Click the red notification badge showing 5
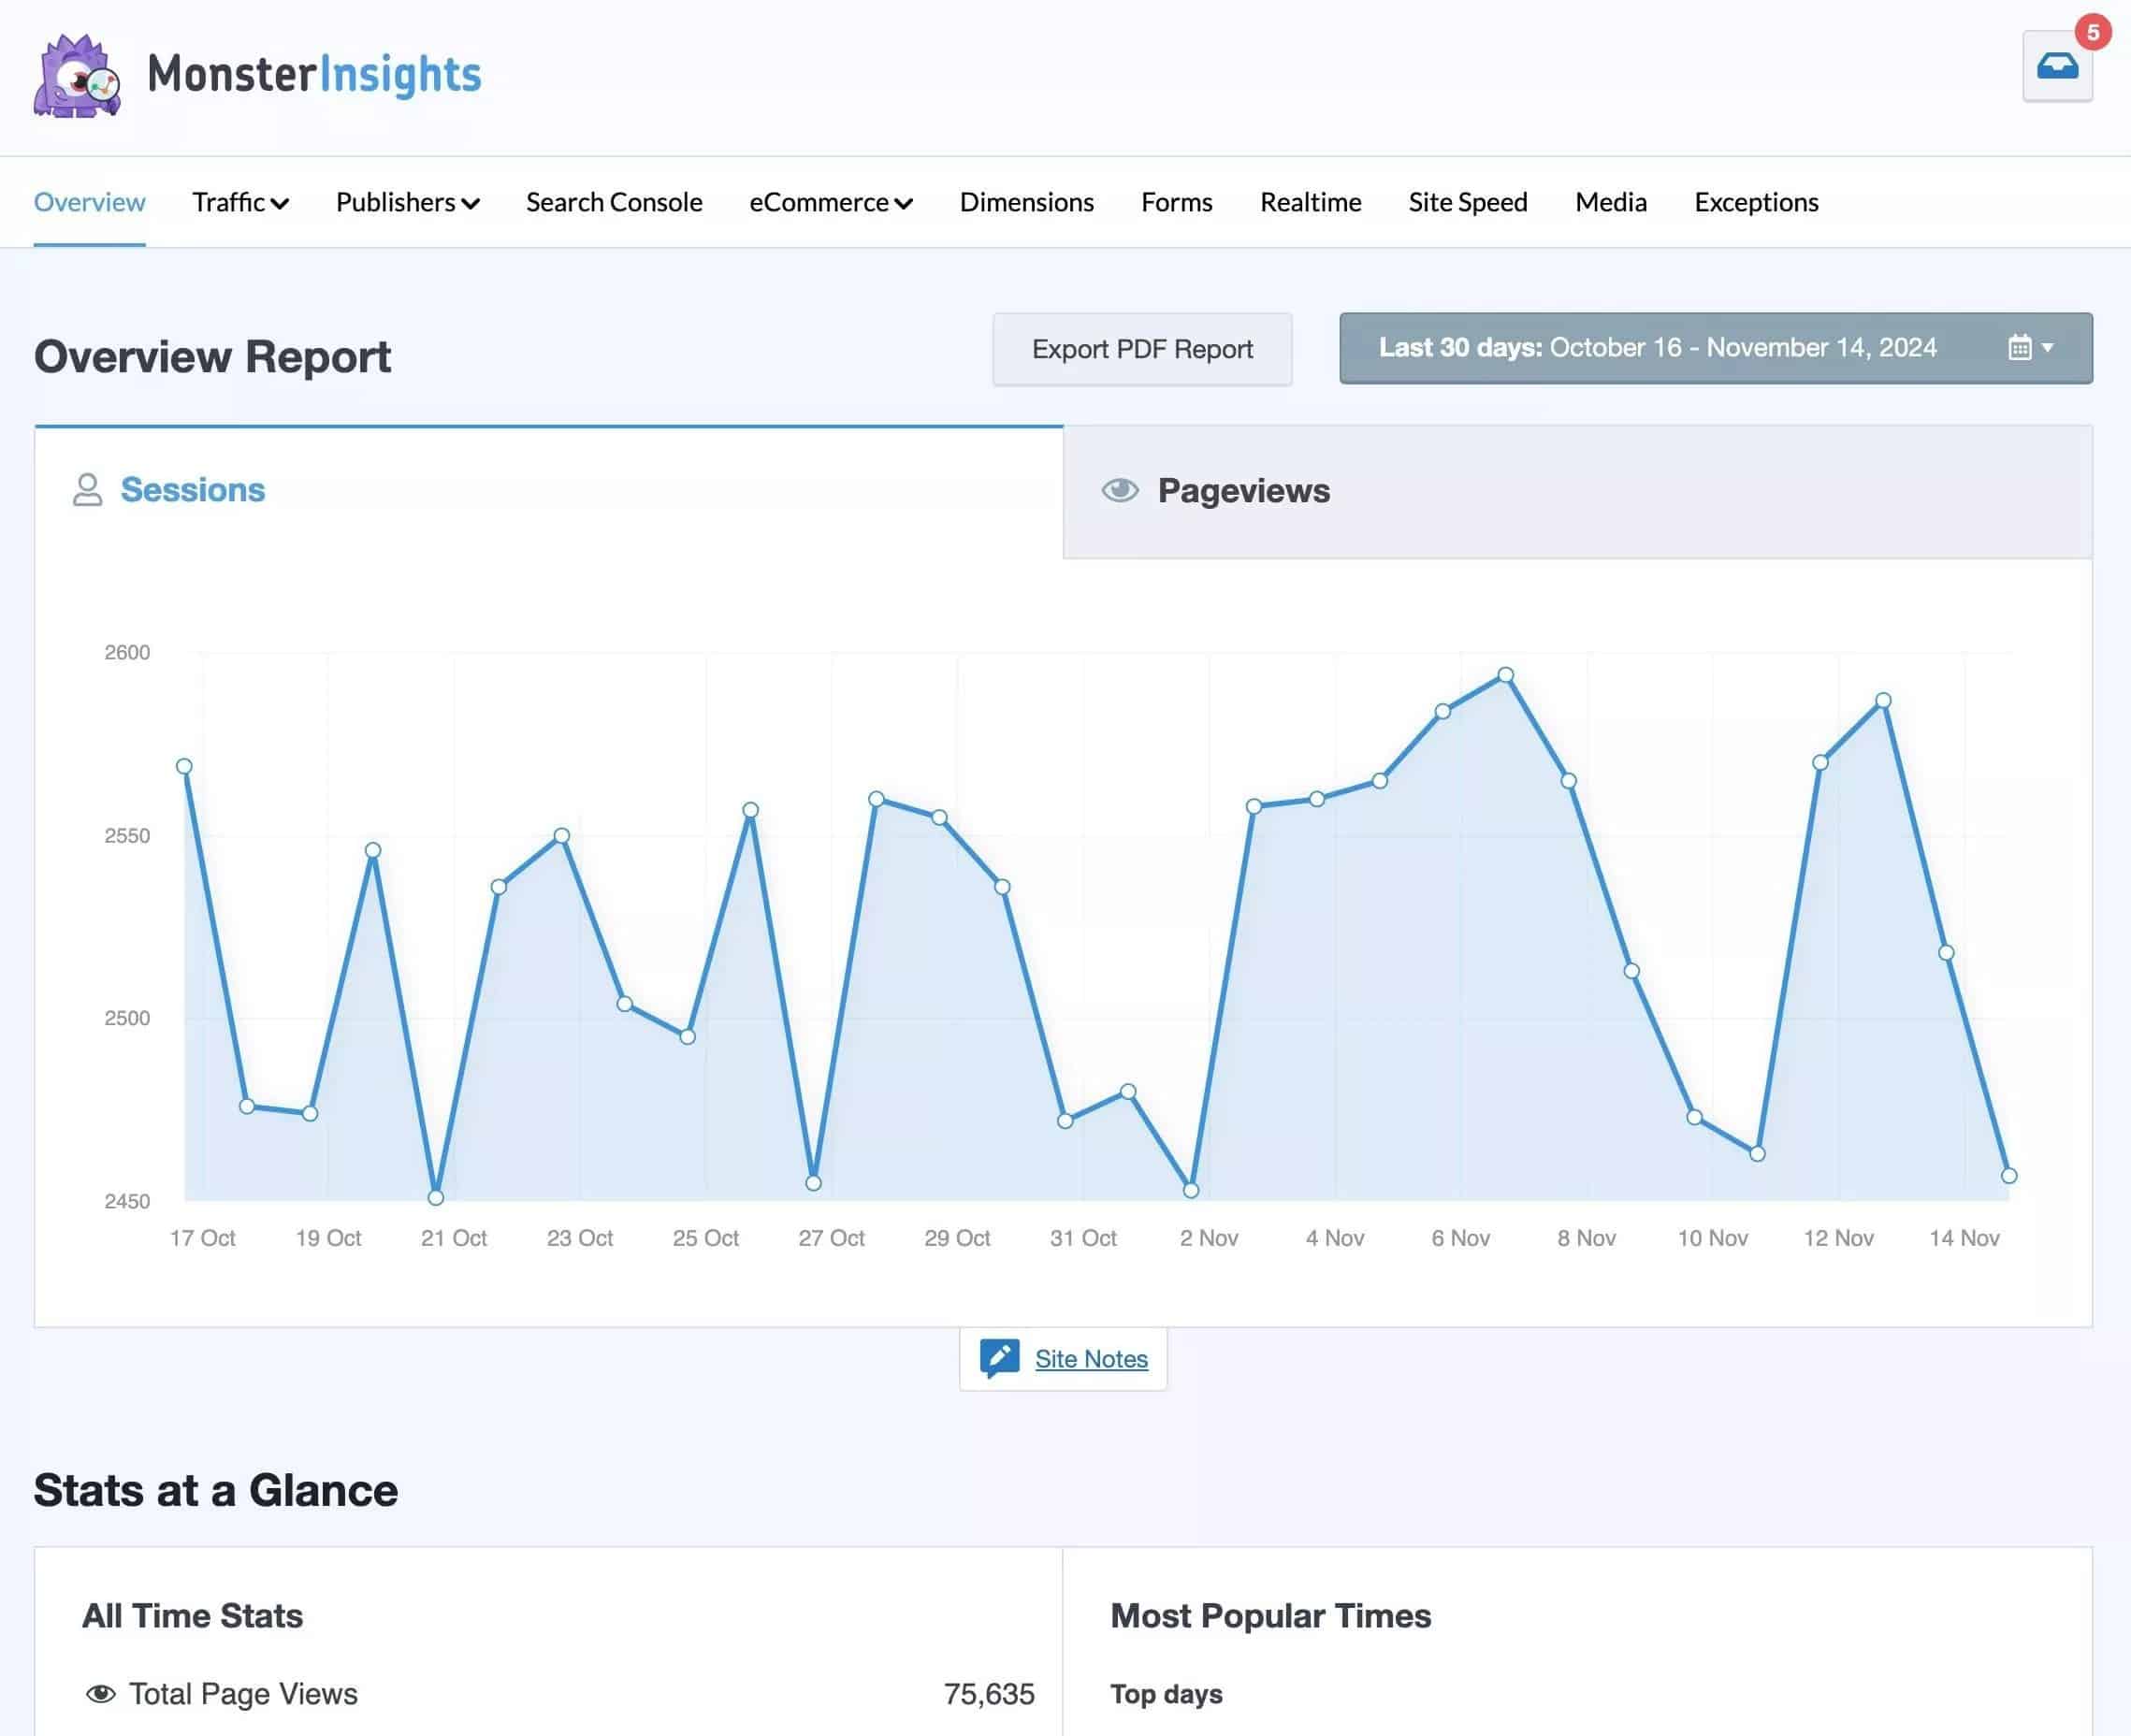Viewport: 2131px width, 1736px height. tap(2092, 32)
